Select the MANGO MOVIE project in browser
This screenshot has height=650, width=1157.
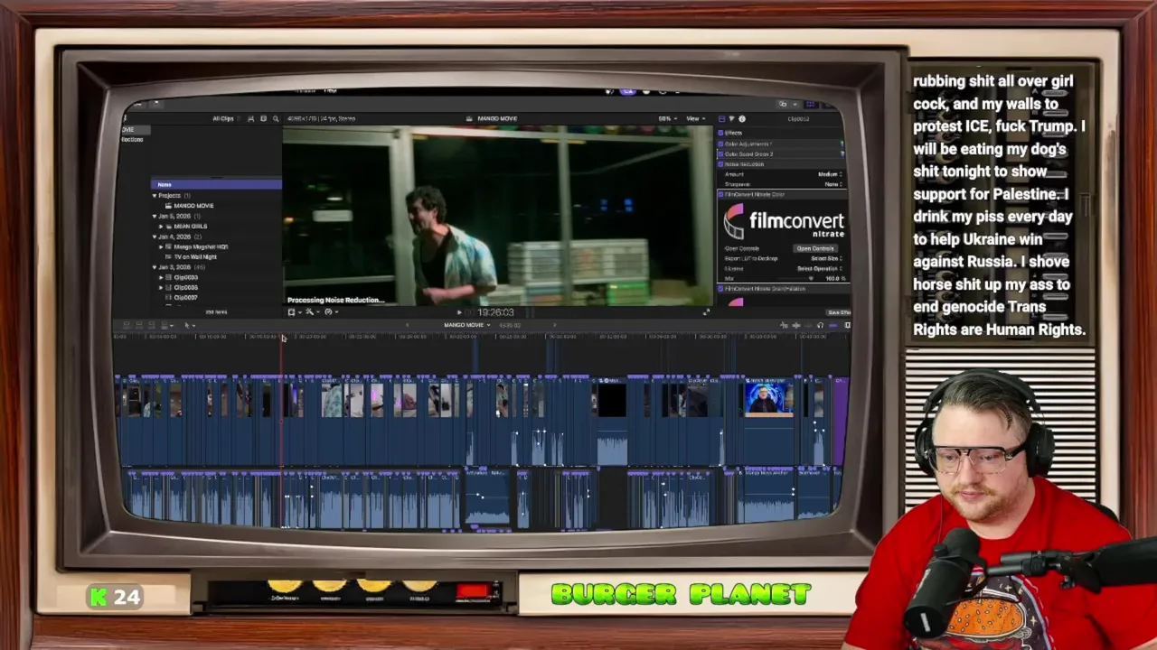point(193,206)
